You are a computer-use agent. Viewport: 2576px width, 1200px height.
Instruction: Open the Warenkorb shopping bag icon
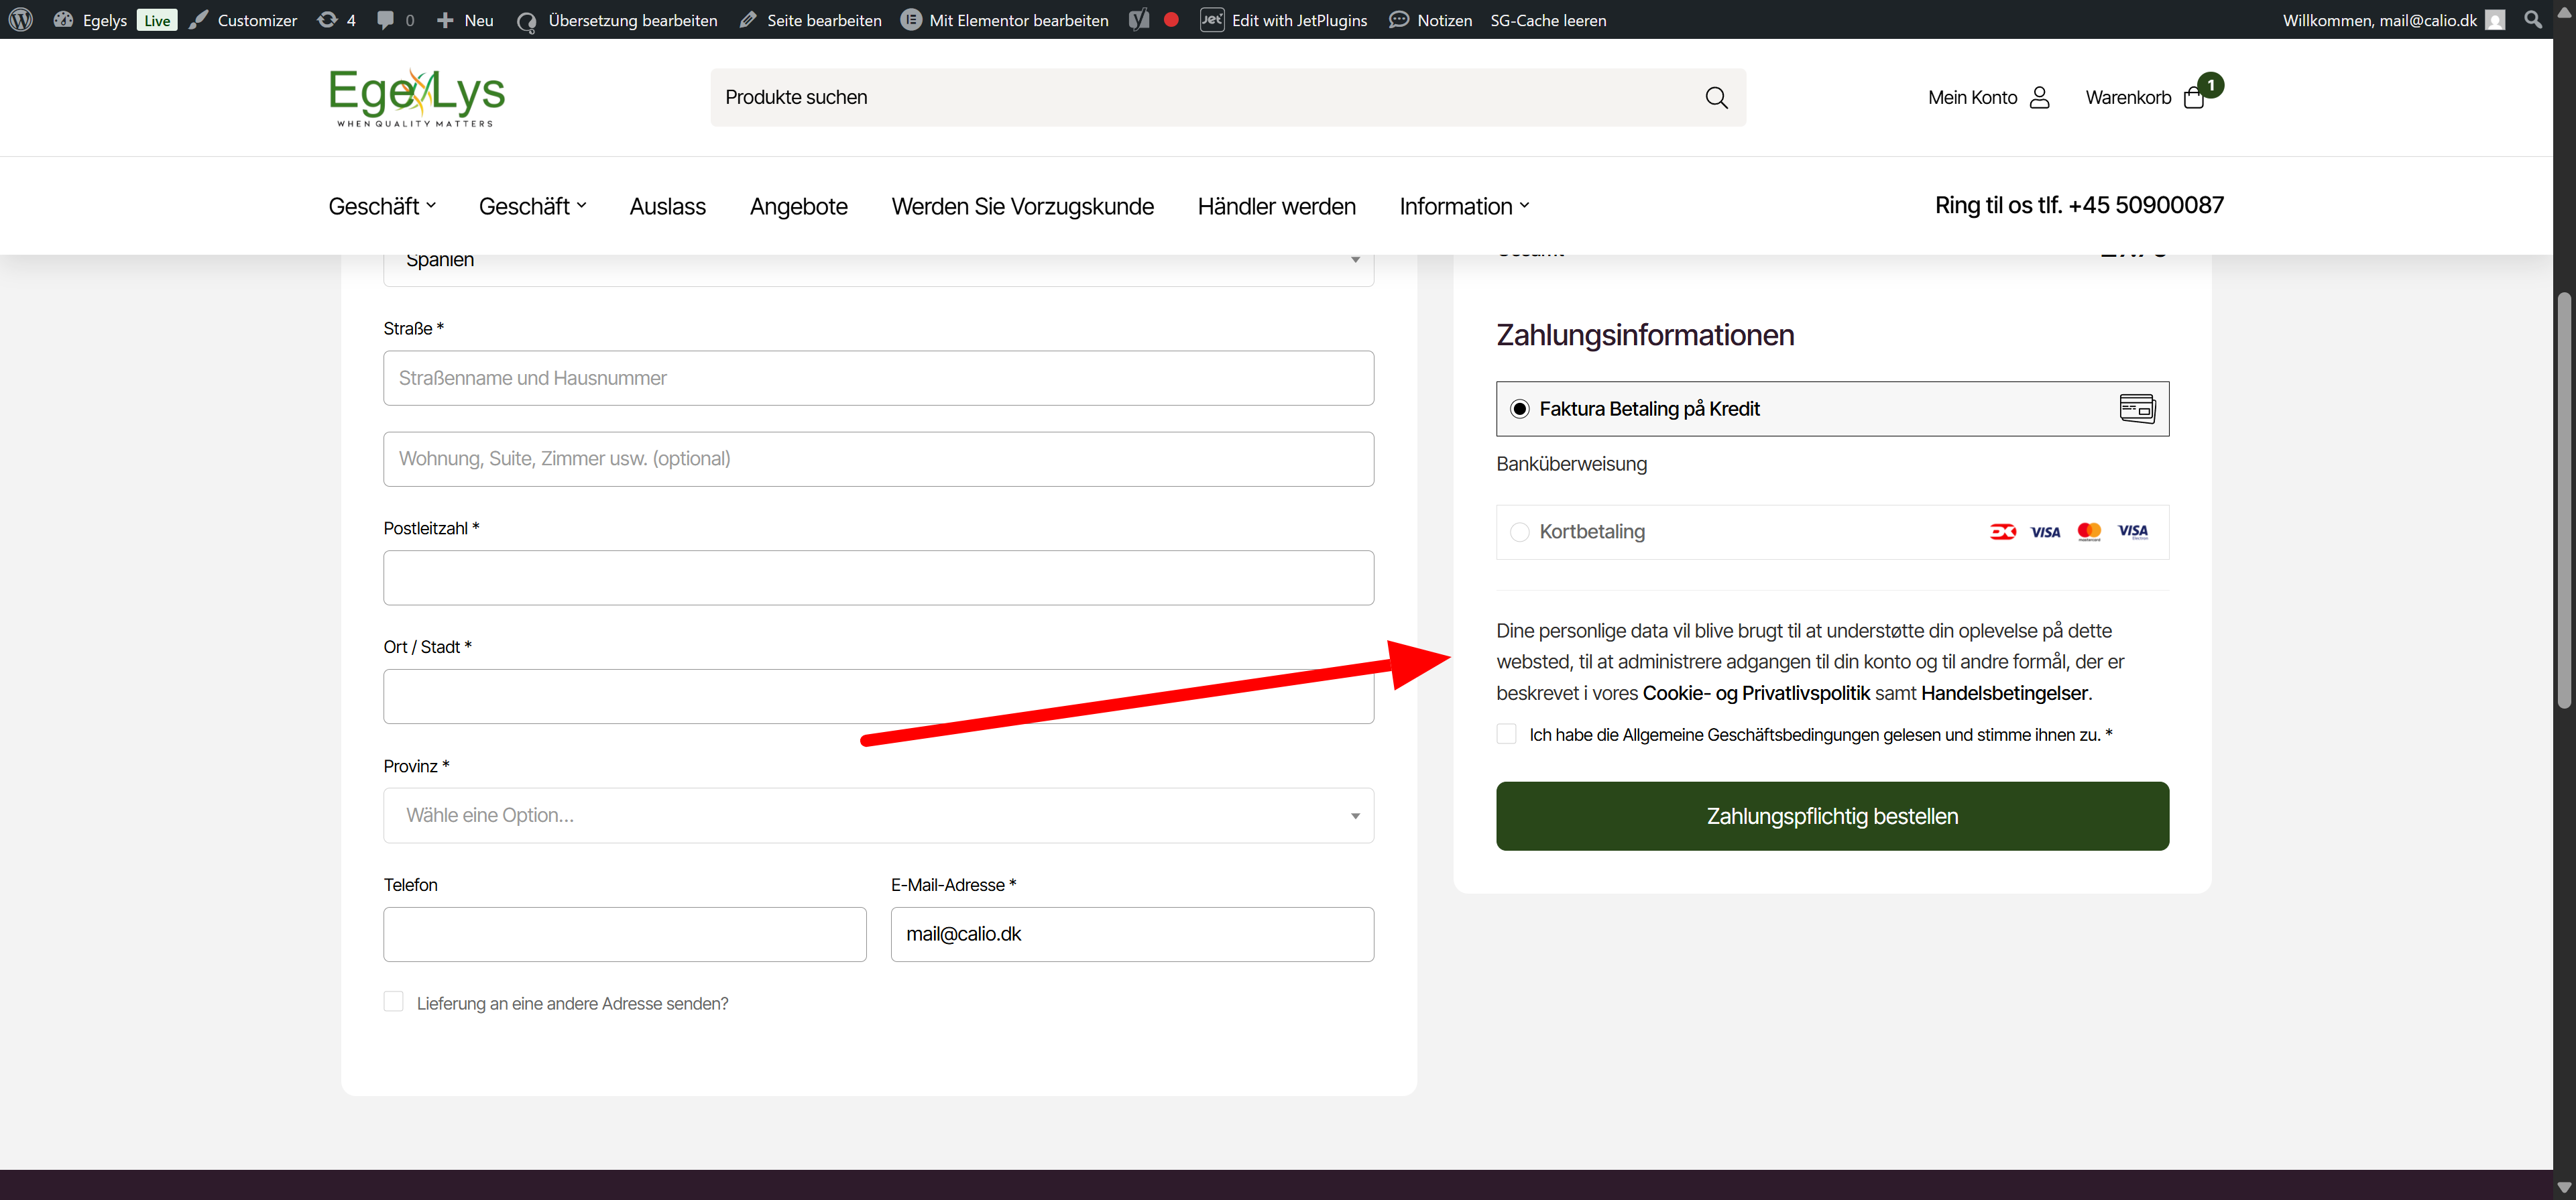click(2194, 98)
